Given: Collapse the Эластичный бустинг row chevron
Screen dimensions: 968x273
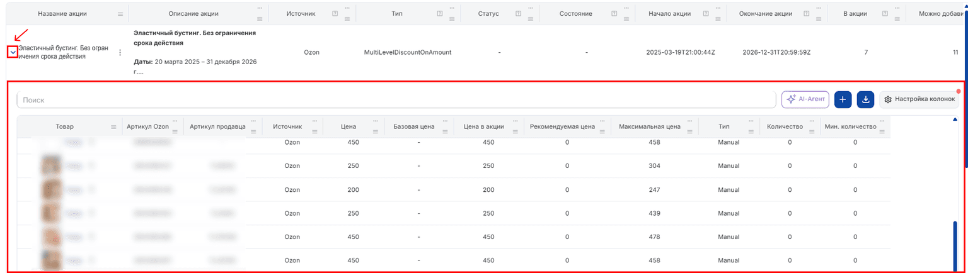Looking at the screenshot, I should [x=12, y=52].
